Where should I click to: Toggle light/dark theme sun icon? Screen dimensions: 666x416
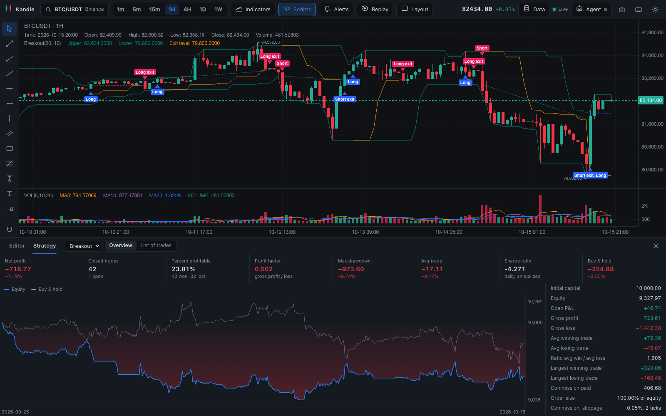pos(655,10)
